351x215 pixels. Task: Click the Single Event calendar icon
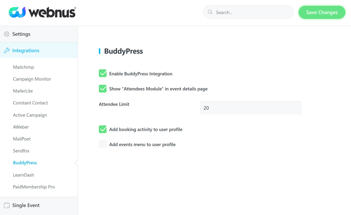pyautogui.click(x=7, y=205)
